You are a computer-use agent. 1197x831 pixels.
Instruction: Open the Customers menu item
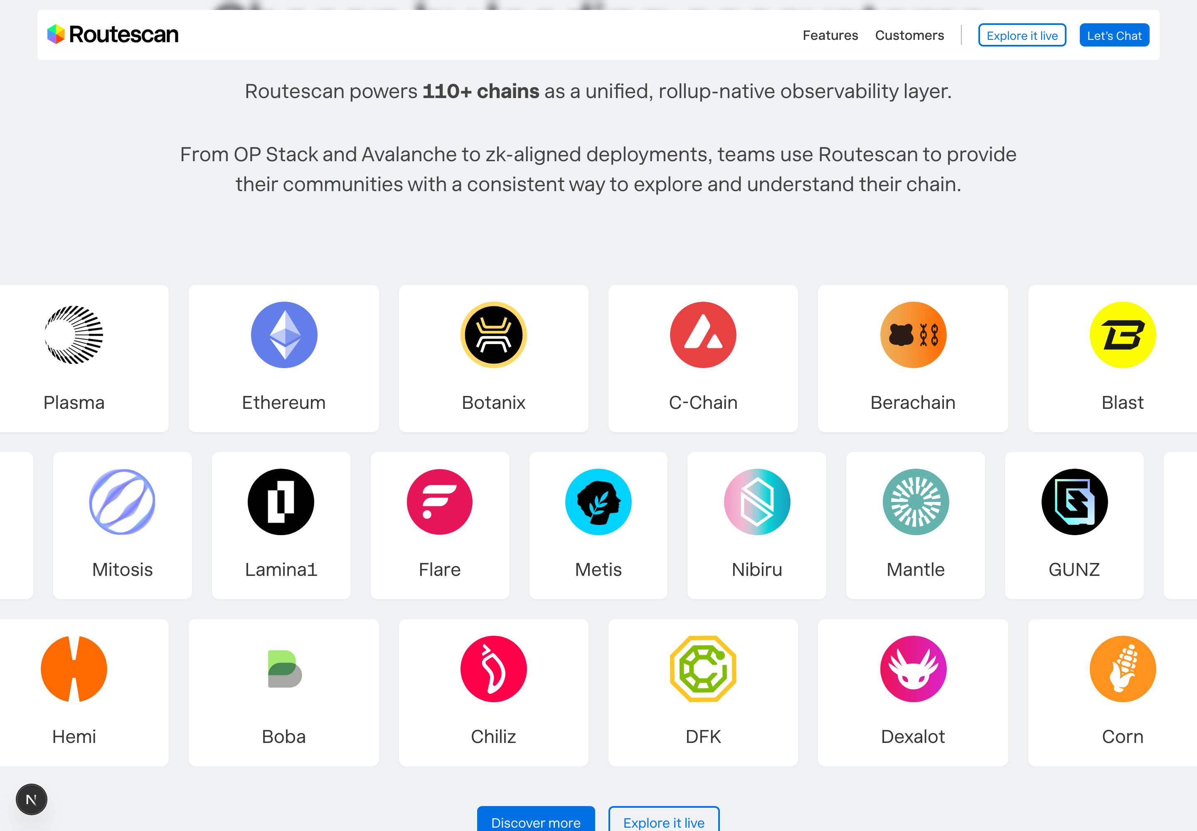tap(909, 35)
